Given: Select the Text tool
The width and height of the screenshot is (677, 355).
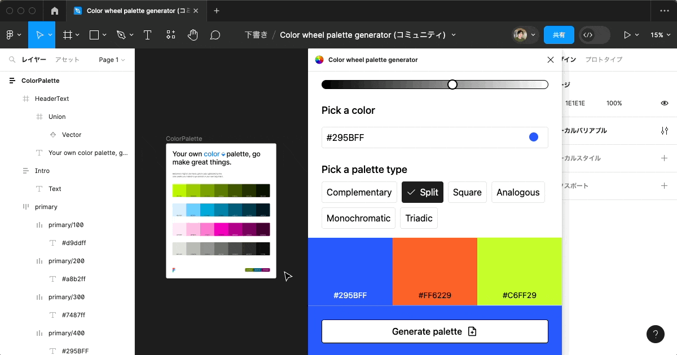Looking at the screenshot, I should (x=147, y=34).
